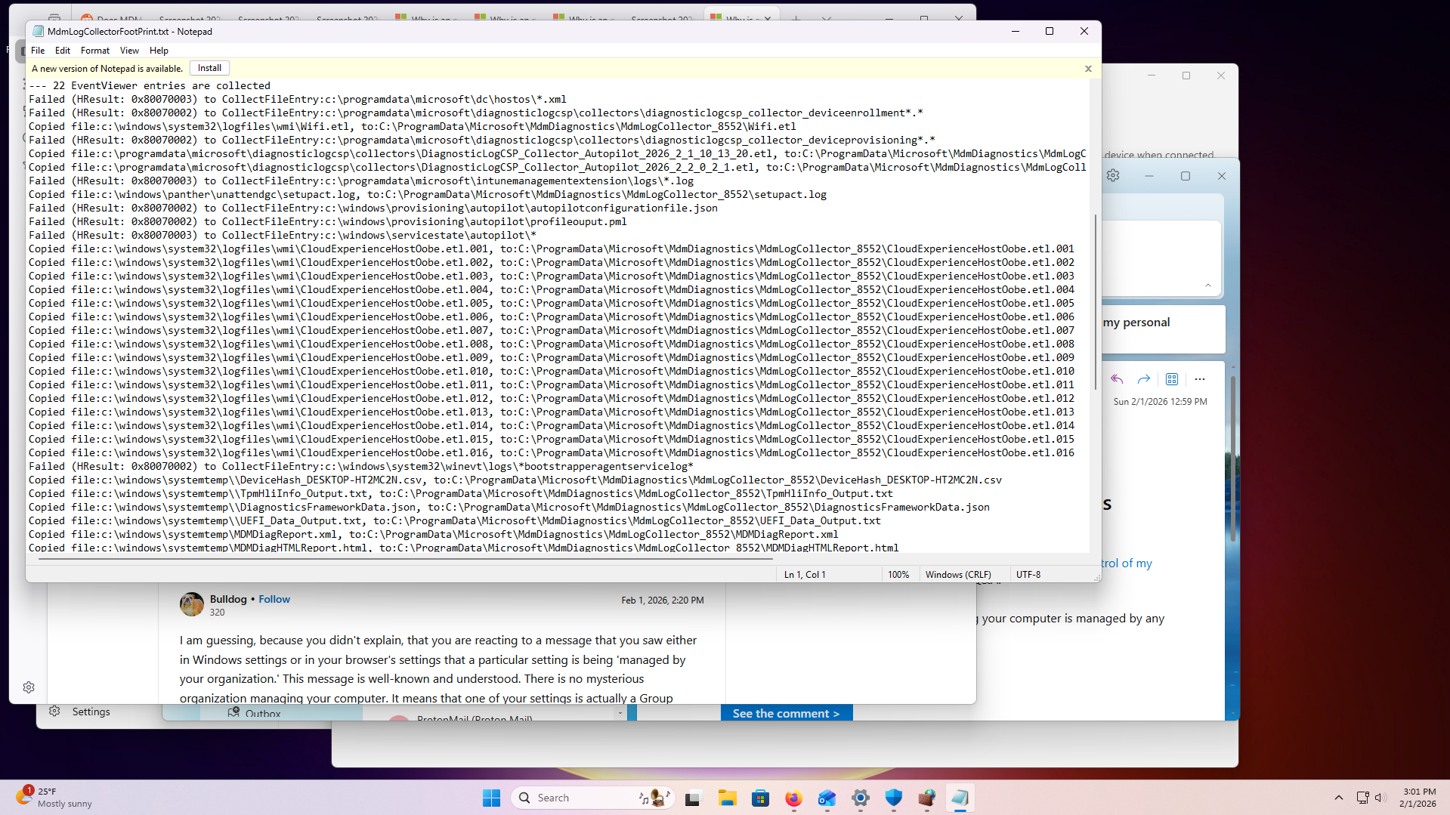Click the 100% zoom status entry

coord(898,575)
